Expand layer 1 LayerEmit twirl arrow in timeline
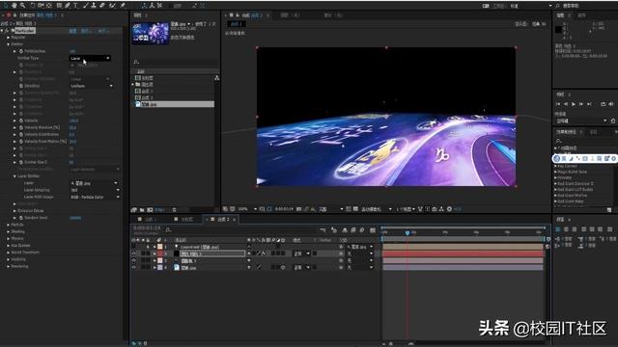618x347 pixels. click(x=154, y=247)
